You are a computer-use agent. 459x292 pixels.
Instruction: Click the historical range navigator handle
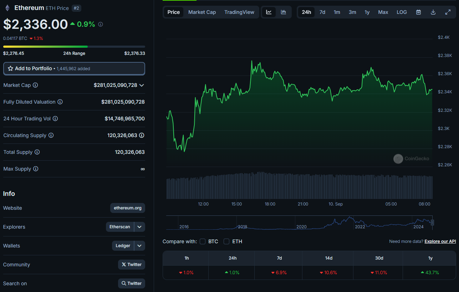433,223
